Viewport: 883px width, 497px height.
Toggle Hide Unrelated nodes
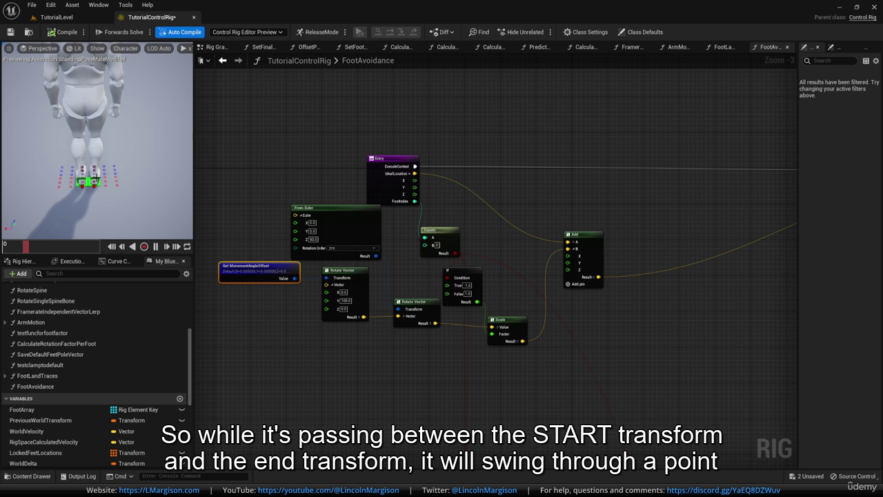click(520, 32)
